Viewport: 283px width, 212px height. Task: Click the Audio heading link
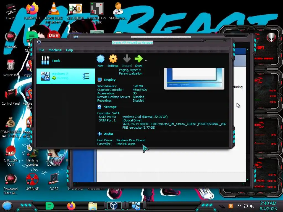pos(108,134)
